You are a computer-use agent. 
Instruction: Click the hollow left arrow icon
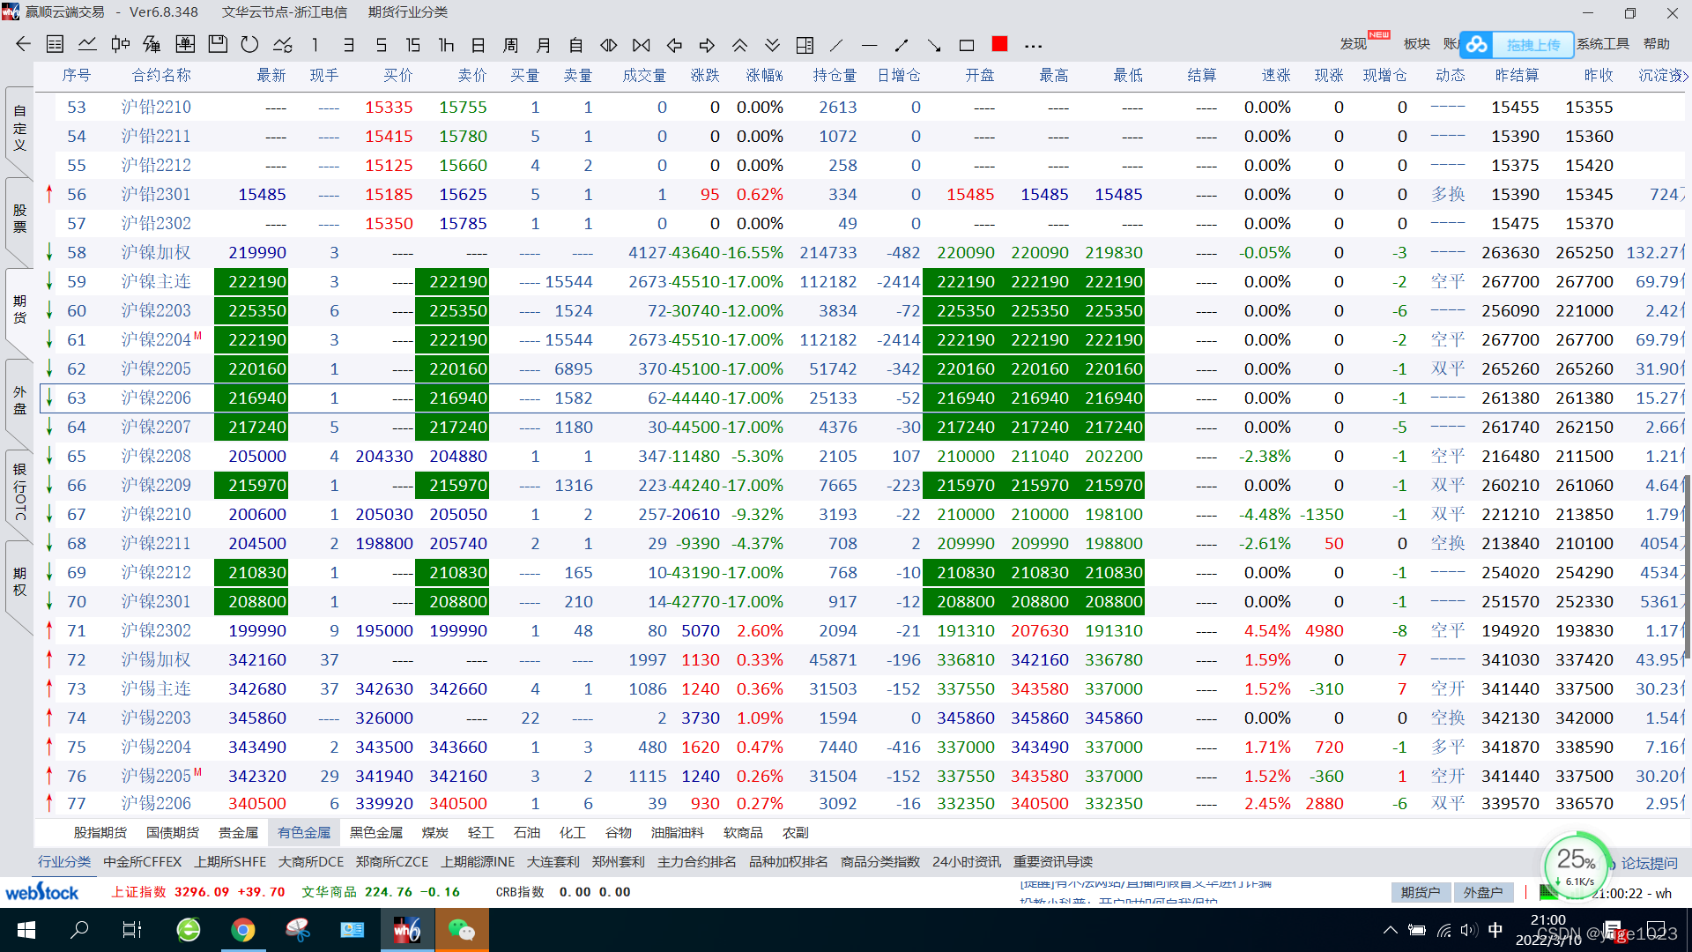click(x=674, y=44)
